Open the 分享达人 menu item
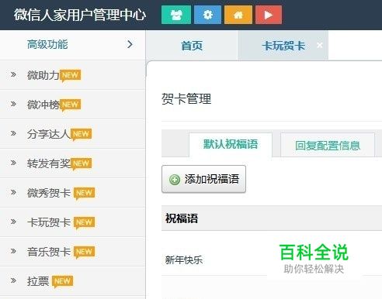 click(x=72, y=134)
